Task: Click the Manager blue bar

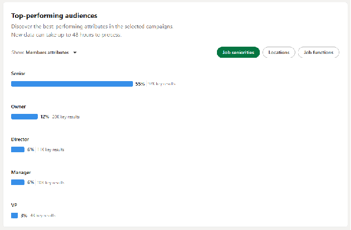Action: pos(18,182)
